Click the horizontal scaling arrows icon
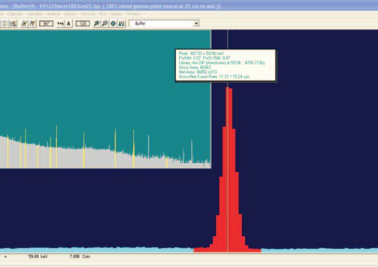Image resolution: width=378 pixels, height=267 pixels. pyautogui.click(x=60, y=23)
